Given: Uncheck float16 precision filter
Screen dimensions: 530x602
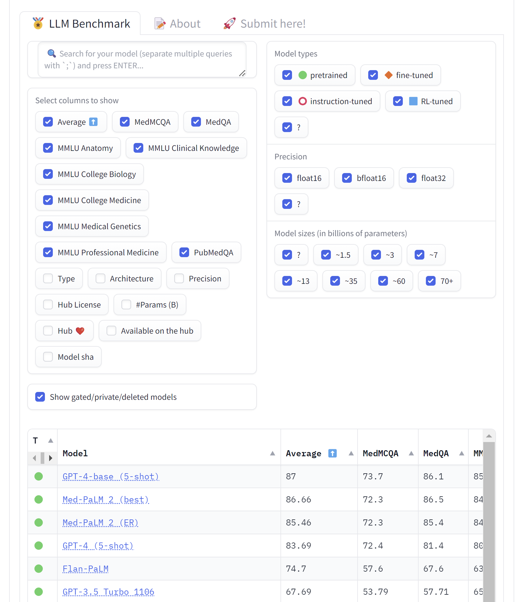Looking at the screenshot, I should (x=287, y=178).
